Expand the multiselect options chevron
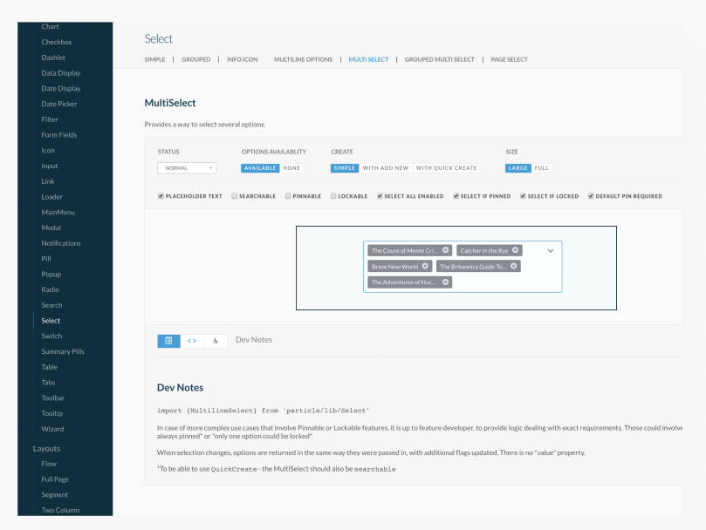 [x=551, y=250]
